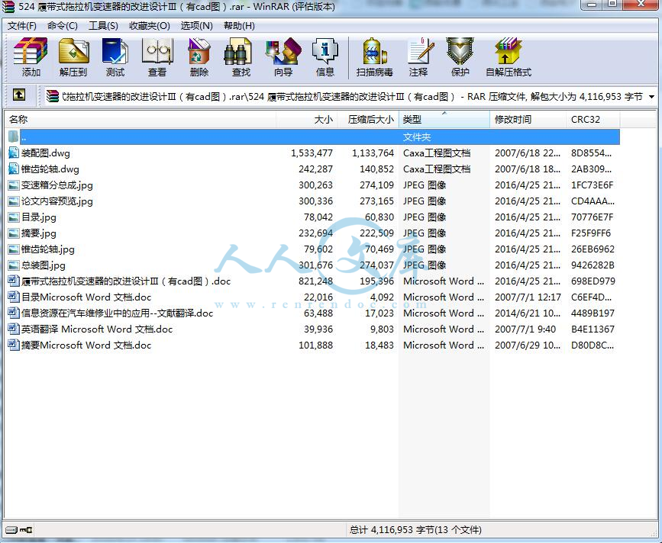
Task: Click the icon next to 锥齿轮轴.dwg
Action: click(x=14, y=169)
